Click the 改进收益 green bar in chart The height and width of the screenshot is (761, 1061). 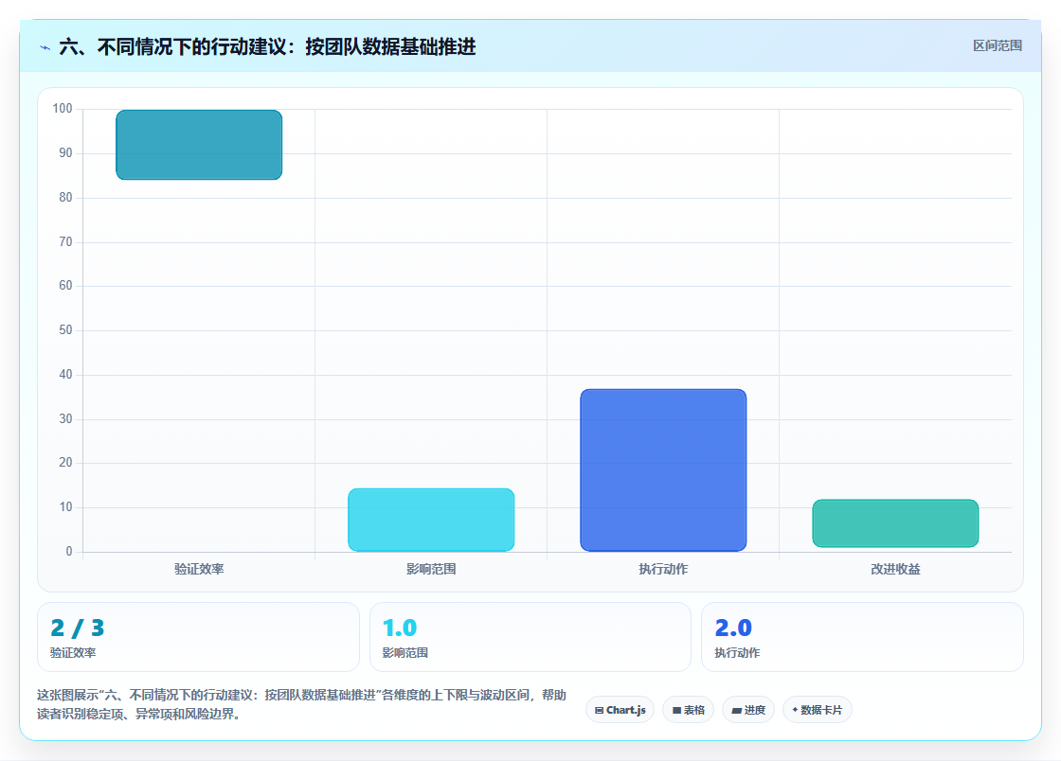click(x=895, y=523)
